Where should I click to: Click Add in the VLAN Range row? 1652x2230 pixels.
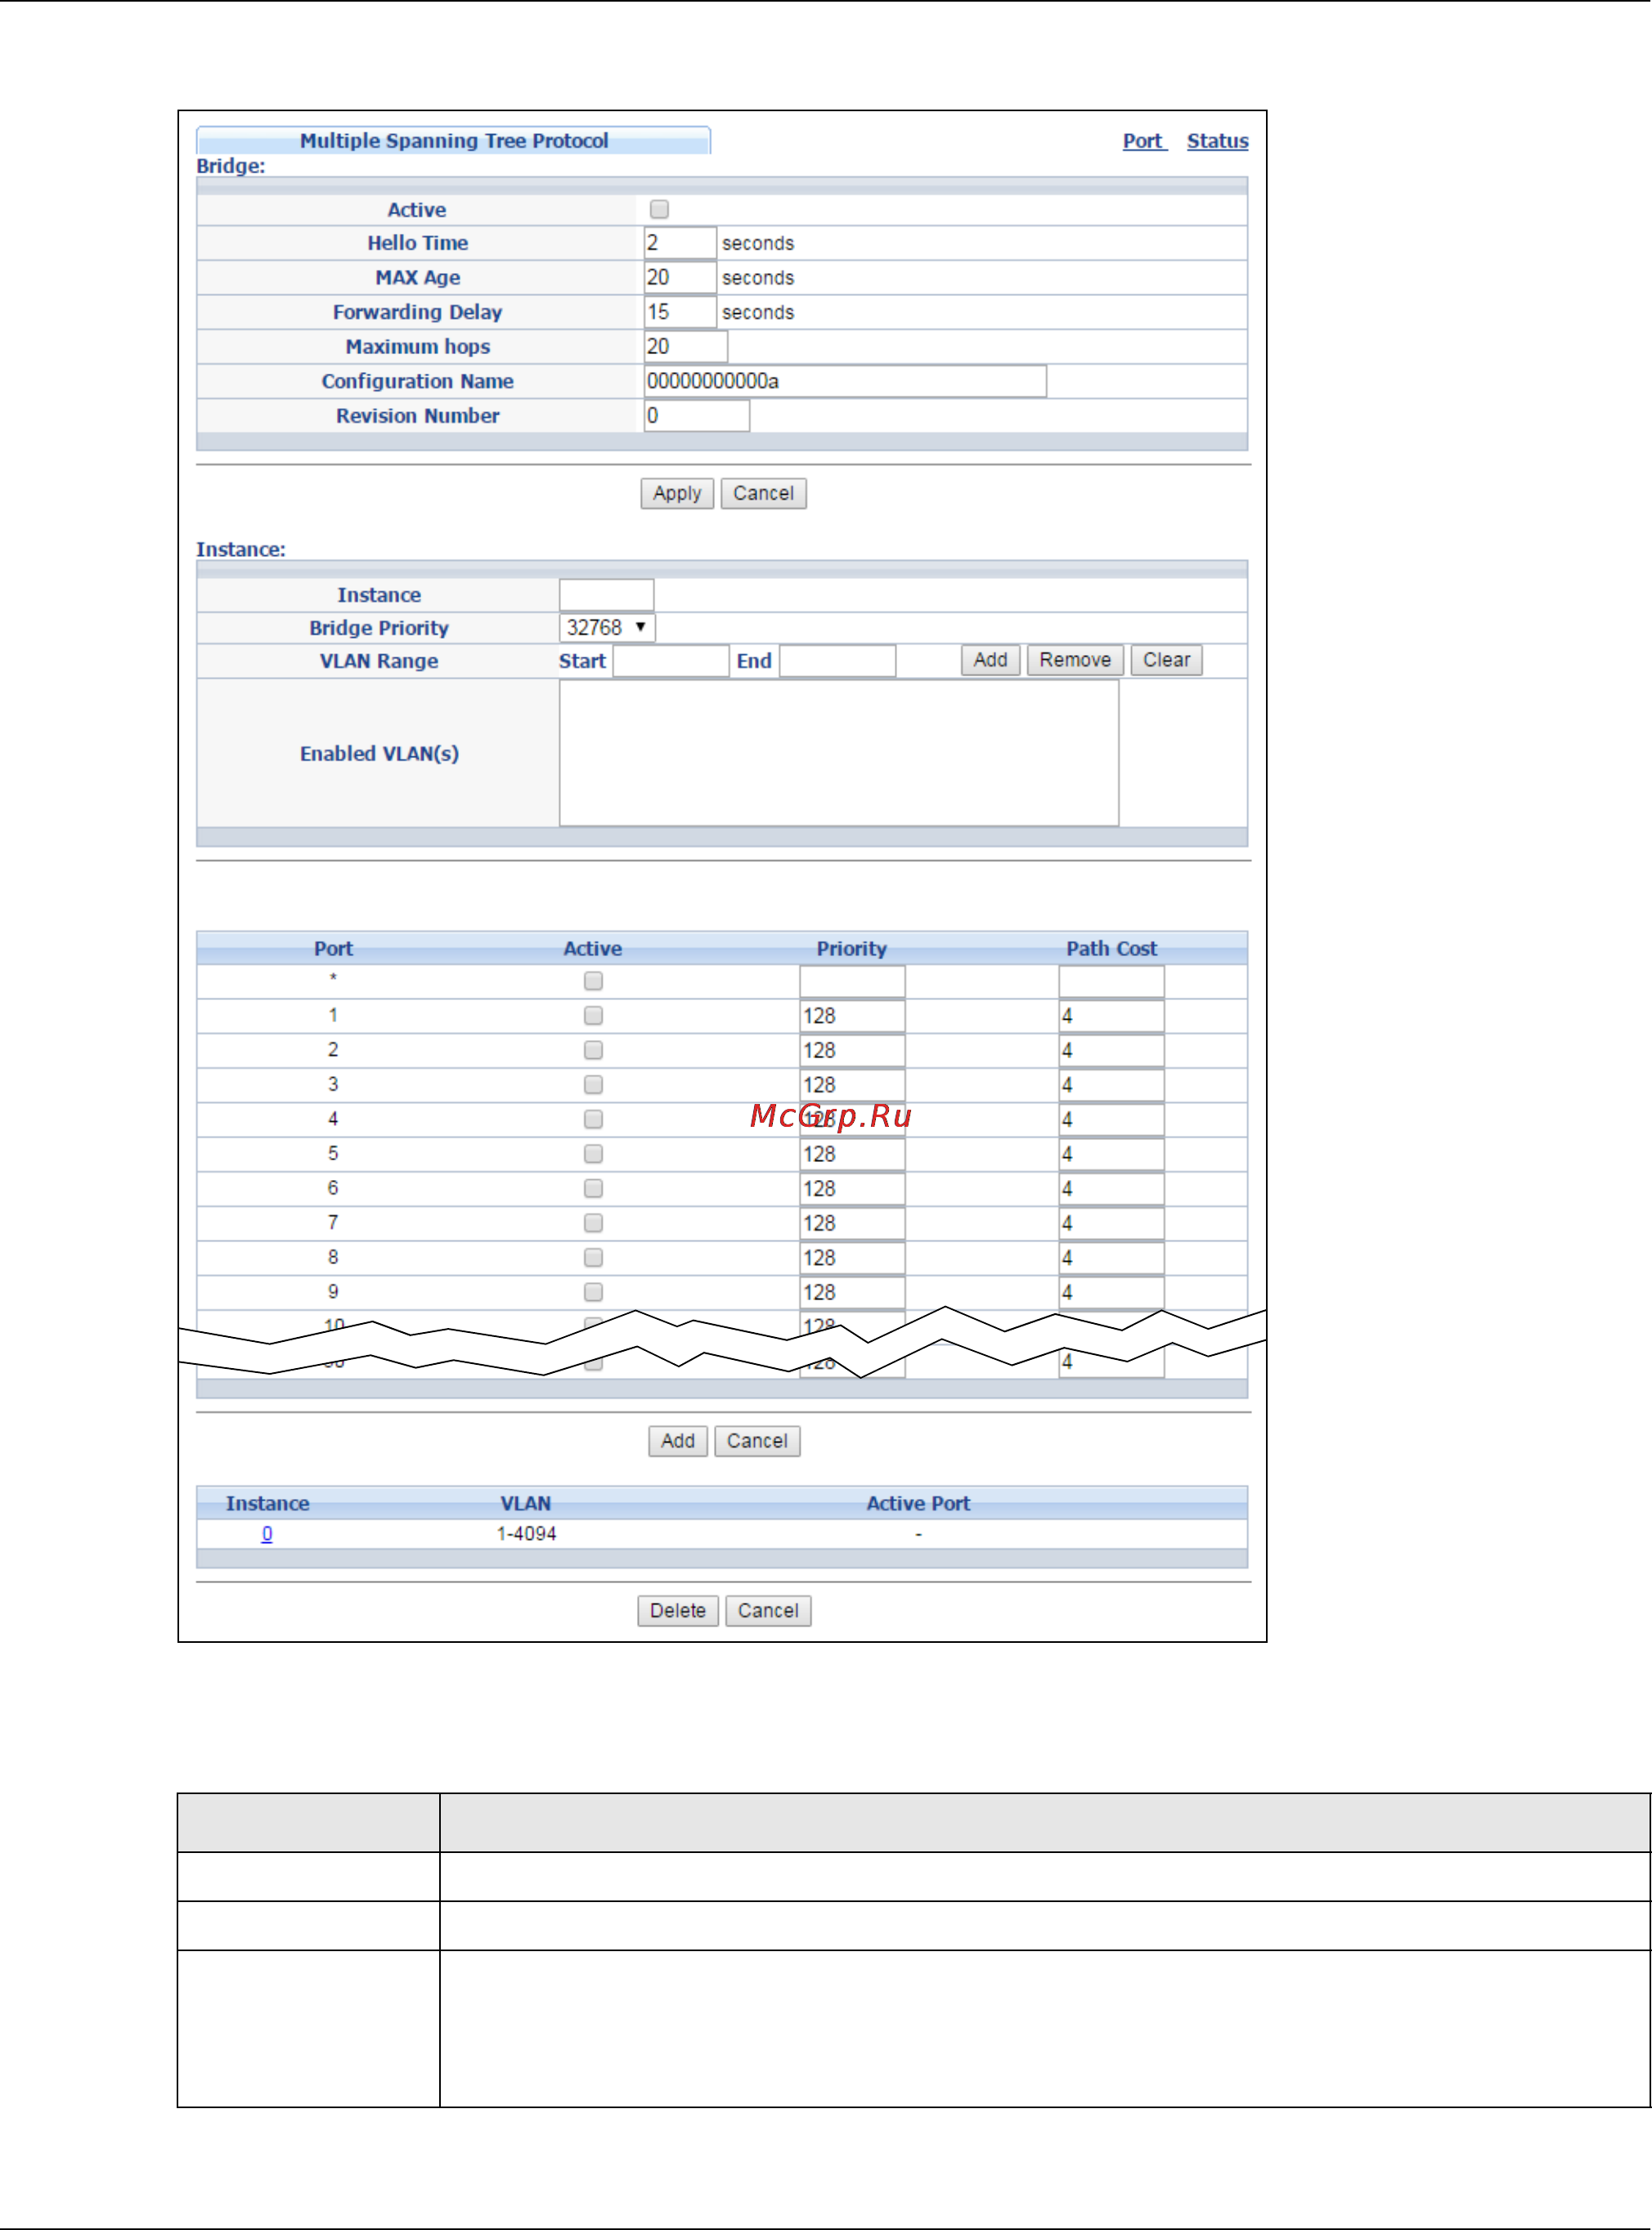990,660
